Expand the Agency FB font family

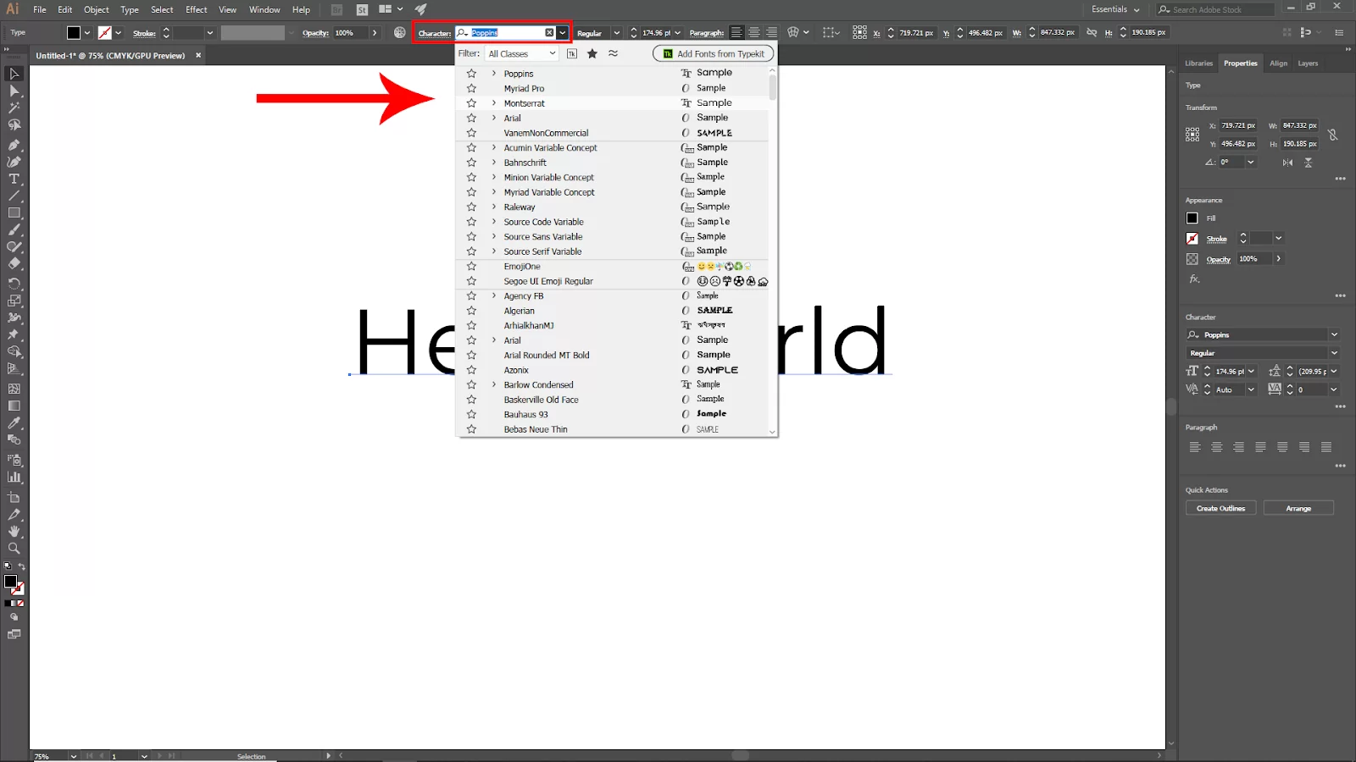[494, 295]
